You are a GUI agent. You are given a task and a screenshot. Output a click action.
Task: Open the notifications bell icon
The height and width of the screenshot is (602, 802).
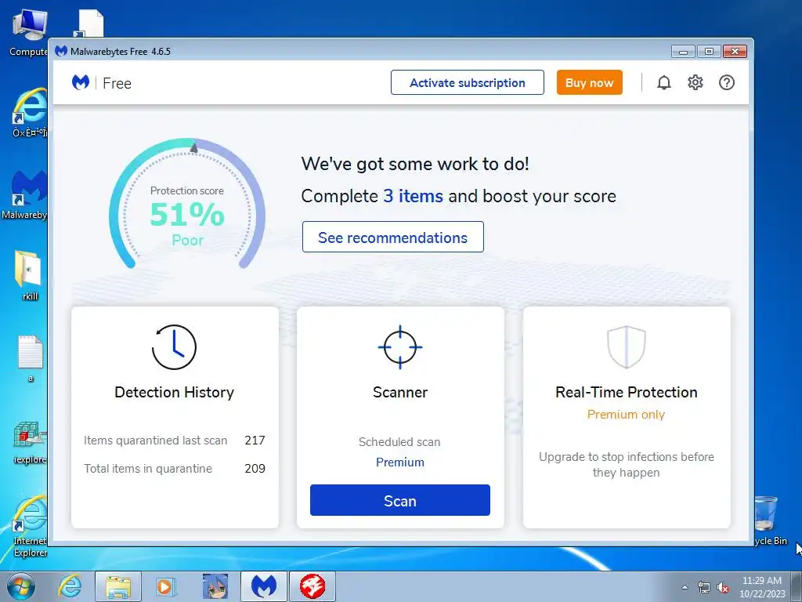coord(664,82)
